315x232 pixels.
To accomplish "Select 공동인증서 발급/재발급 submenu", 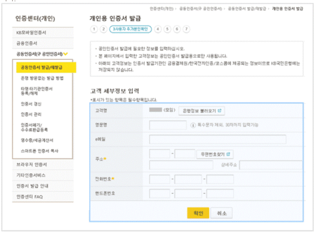I will (46, 67).
